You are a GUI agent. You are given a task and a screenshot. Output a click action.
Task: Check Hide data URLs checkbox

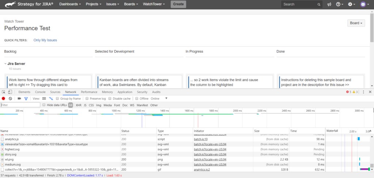click(44, 105)
